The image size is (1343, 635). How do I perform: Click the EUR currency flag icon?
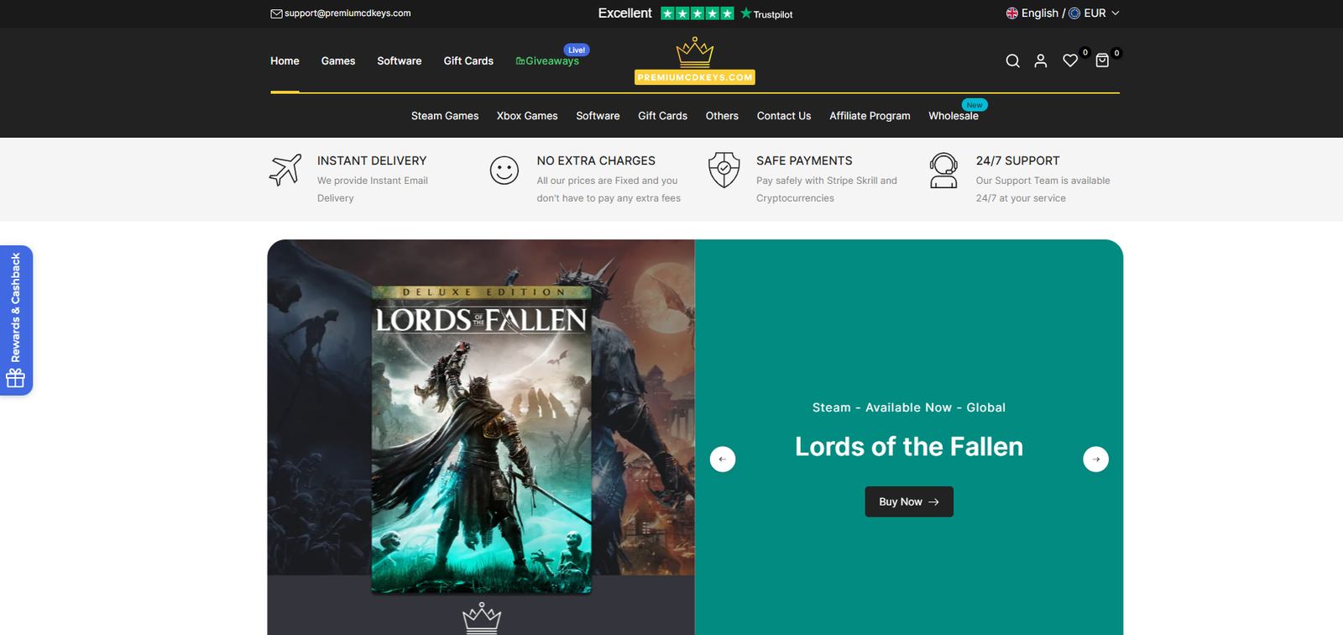tap(1074, 13)
